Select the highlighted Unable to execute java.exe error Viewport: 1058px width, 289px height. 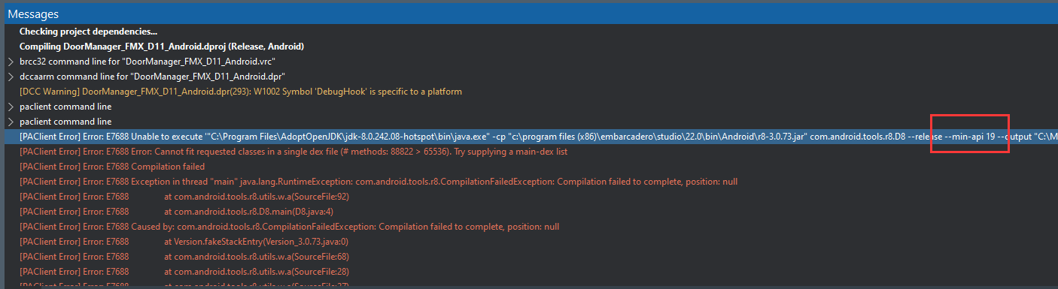click(529, 137)
